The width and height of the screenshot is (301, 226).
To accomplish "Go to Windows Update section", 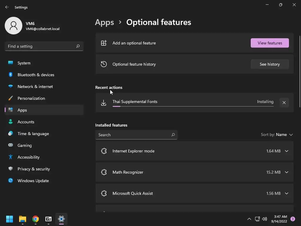I will coord(33,181).
